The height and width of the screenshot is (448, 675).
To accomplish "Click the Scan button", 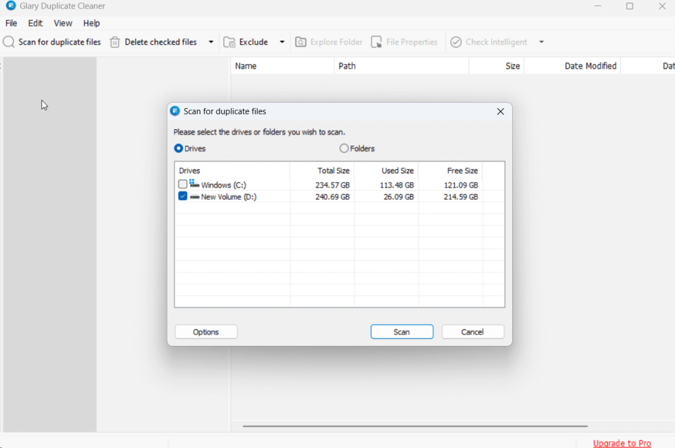I will coord(401,332).
